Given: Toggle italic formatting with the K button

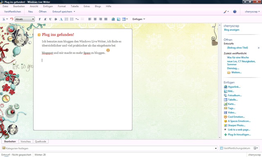Looking at the screenshot, I should [45, 19].
